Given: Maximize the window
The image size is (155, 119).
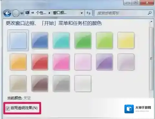Looking at the screenshot, I should [x=136, y=2].
